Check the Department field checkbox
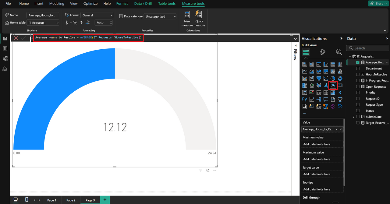This screenshot has width=390, height=204. click(x=358, y=69)
